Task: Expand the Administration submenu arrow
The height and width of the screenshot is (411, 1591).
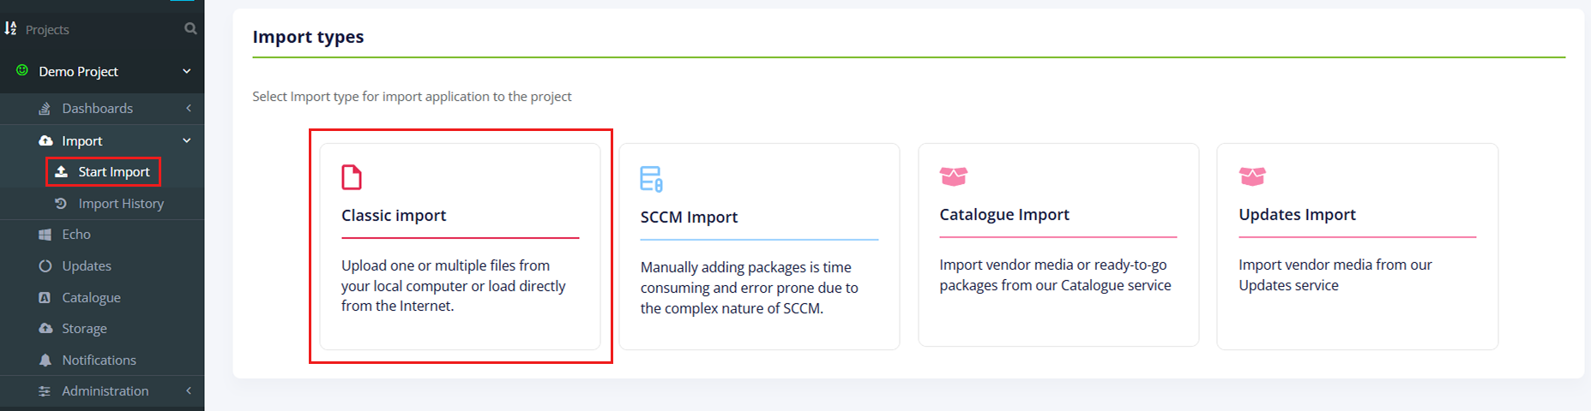Action: tap(189, 390)
